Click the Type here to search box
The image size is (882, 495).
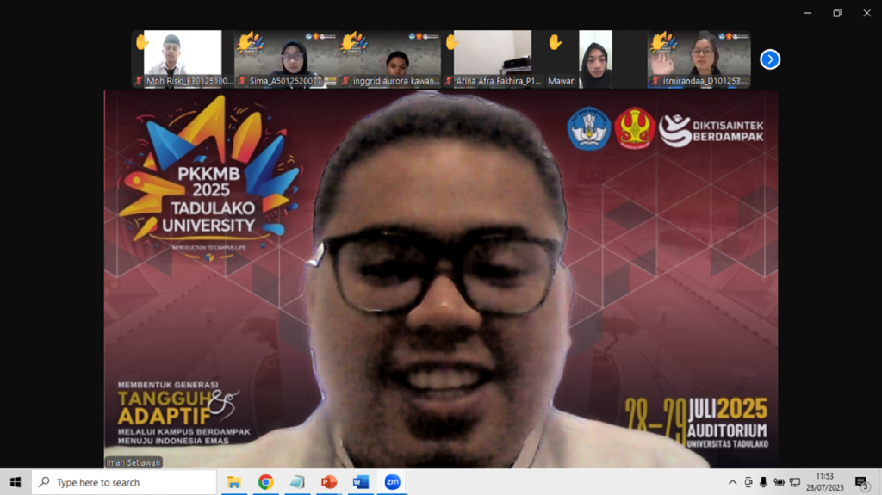pos(124,482)
